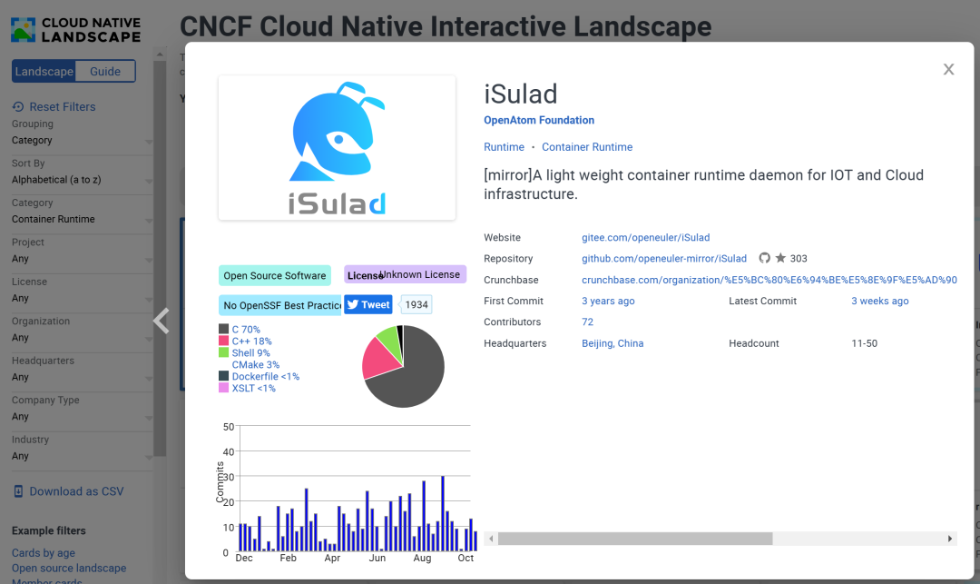The image size is (980, 584).
Task: Switch to the Guide tab
Action: [104, 71]
